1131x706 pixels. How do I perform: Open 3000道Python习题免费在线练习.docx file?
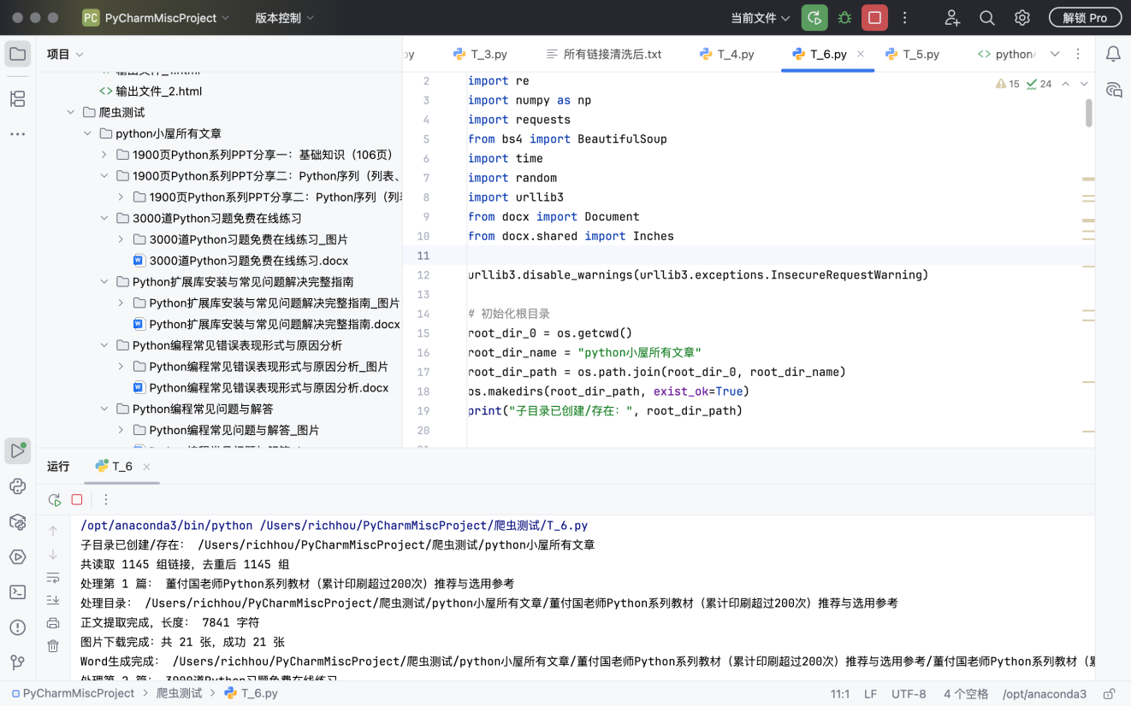tap(241, 261)
